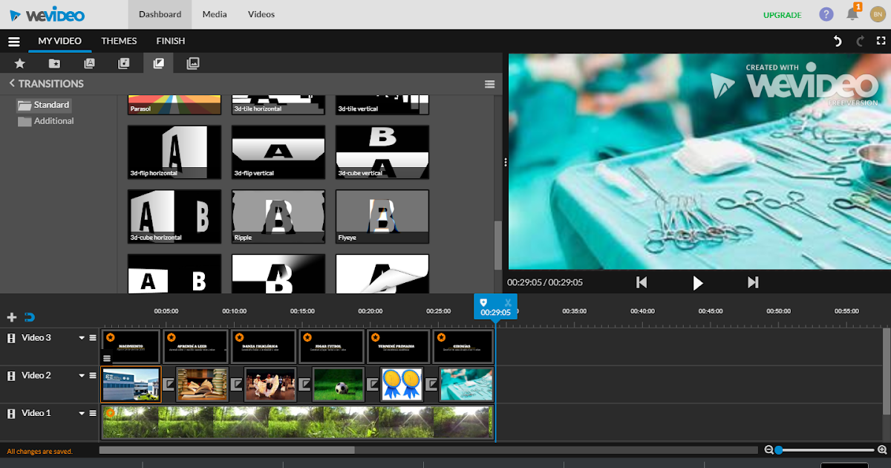Open the Dashboard menu item
Screen dimensions: 891x468
160,14
